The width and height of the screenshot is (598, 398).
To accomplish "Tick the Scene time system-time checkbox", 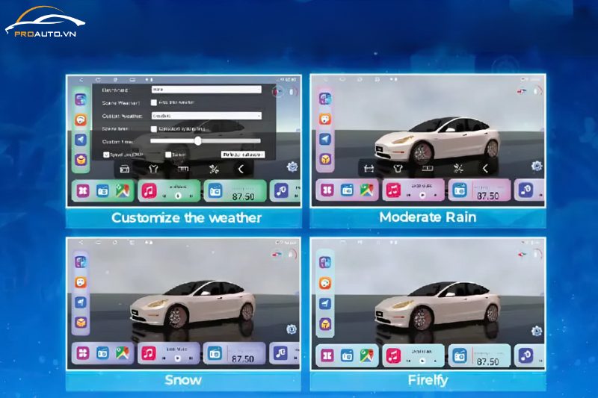I will 154,128.
